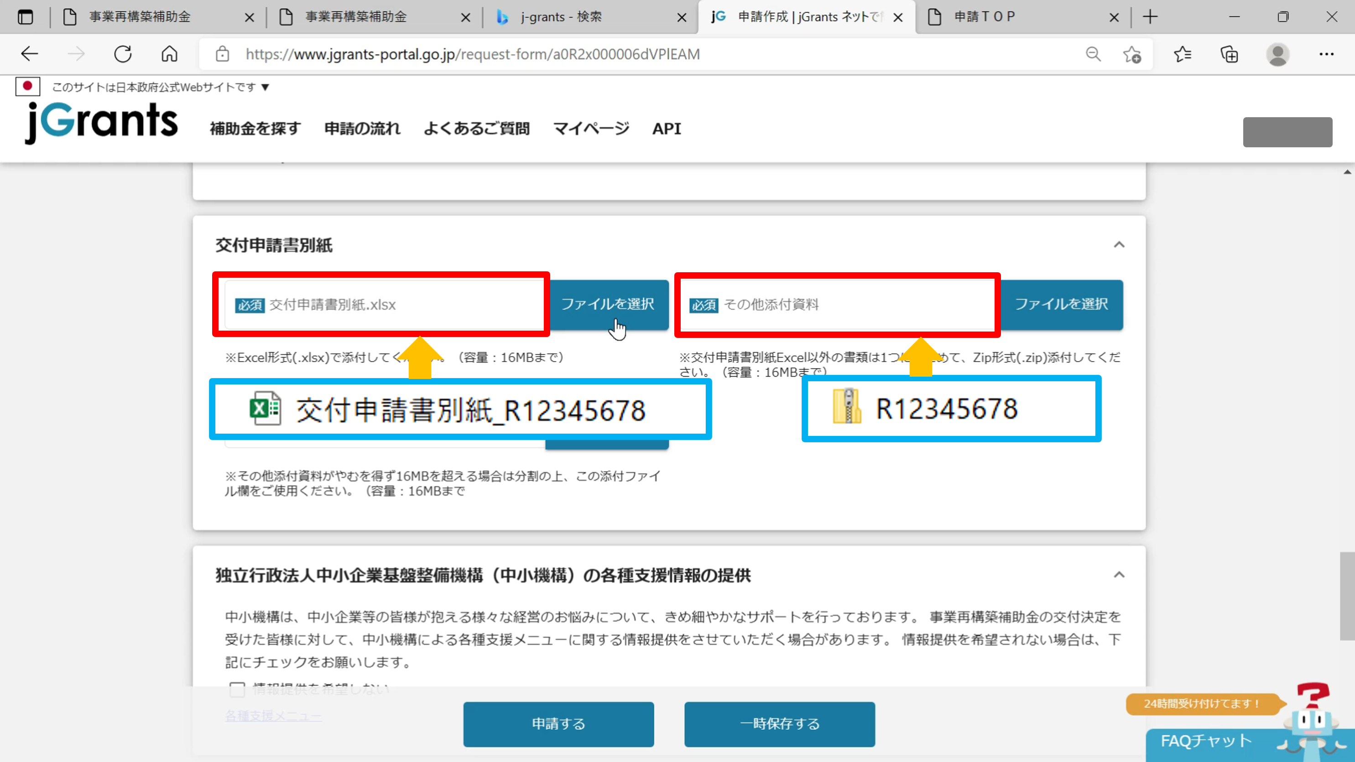Open the zoom magnifier in address bar
Screen dimensions: 1355x762
click(x=1094, y=54)
